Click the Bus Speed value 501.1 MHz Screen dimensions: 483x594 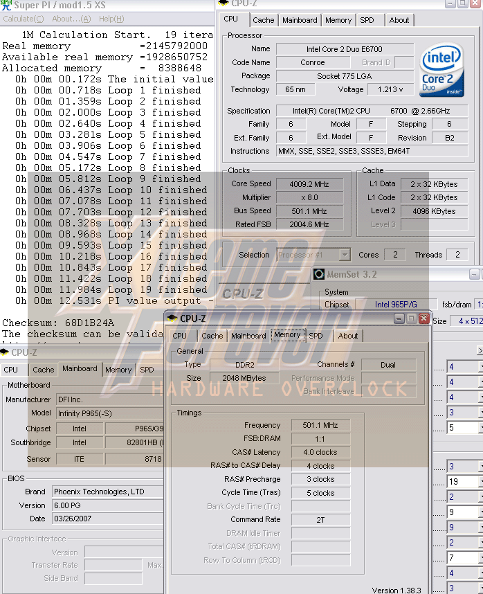point(309,211)
